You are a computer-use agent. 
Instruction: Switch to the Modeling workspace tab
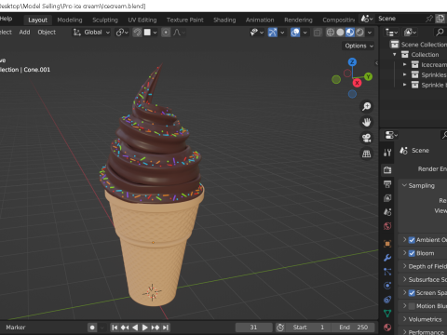point(70,20)
